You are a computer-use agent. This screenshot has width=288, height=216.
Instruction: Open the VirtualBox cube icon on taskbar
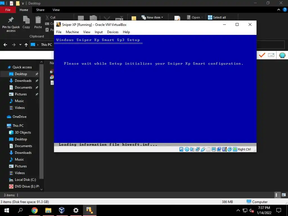point(62,210)
